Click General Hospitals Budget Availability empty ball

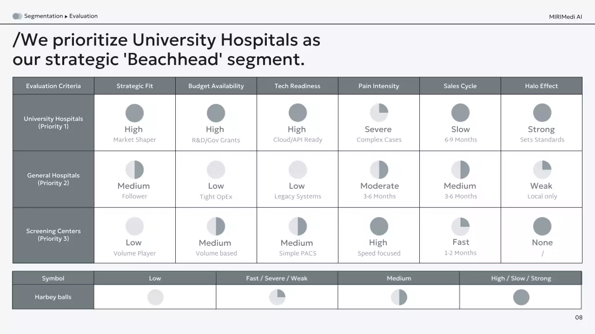tap(216, 170)
